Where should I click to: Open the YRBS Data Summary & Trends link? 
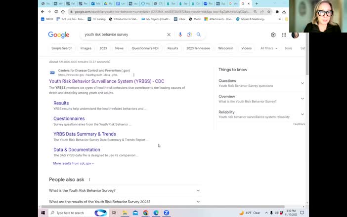tap(85, 134)
